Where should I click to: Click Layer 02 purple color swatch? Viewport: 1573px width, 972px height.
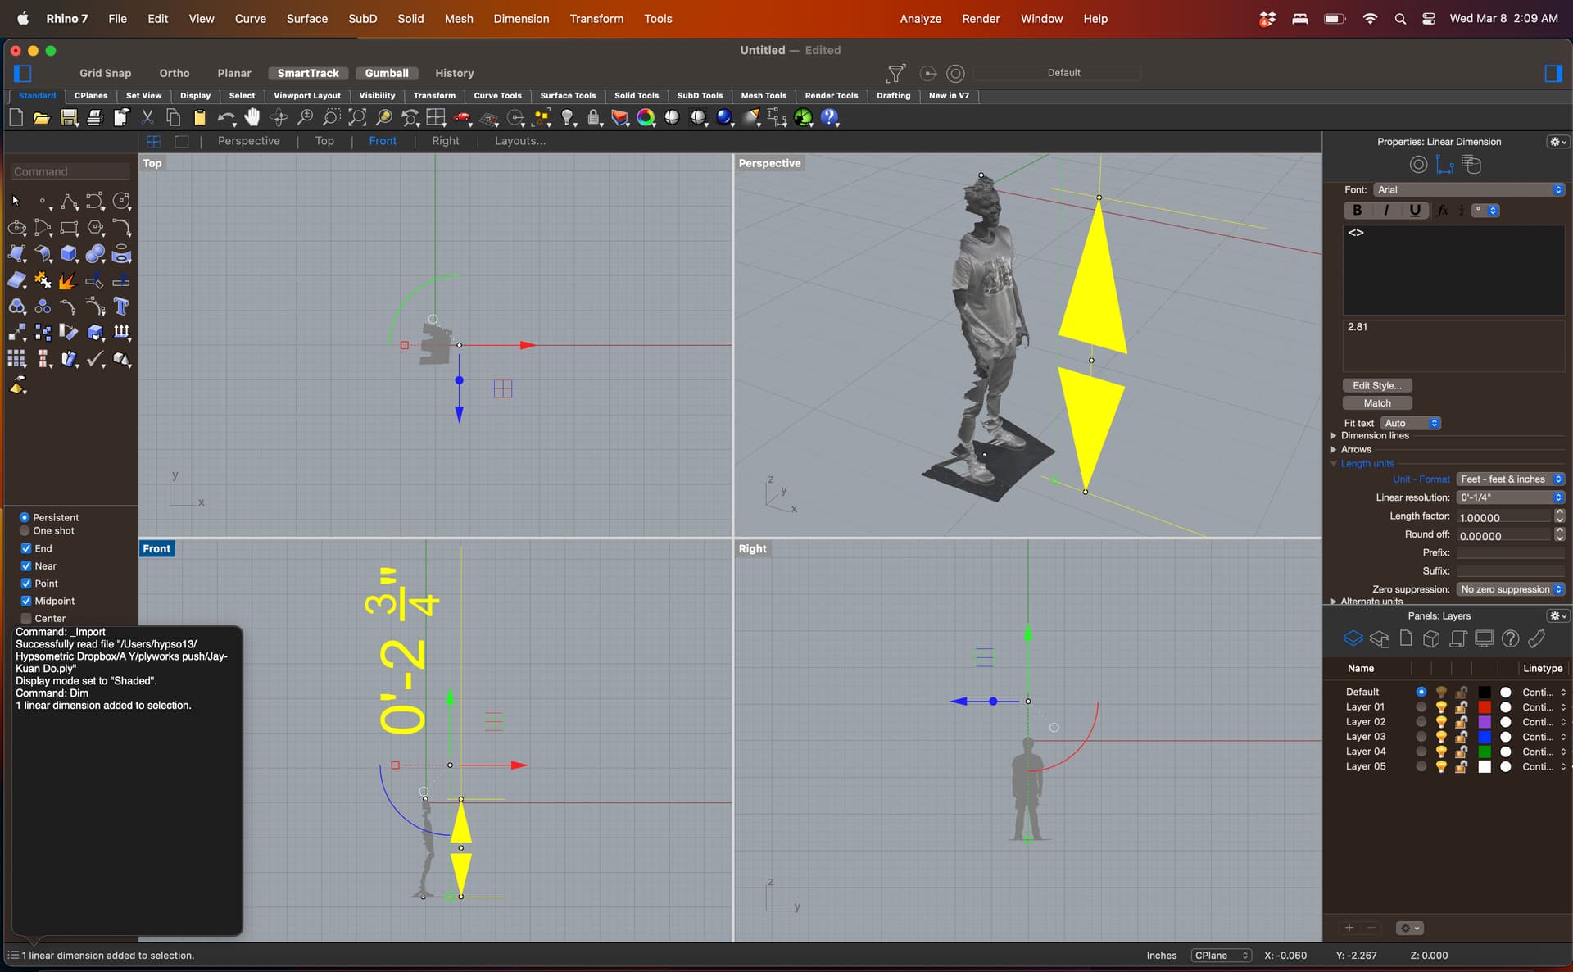point(1484,722)
